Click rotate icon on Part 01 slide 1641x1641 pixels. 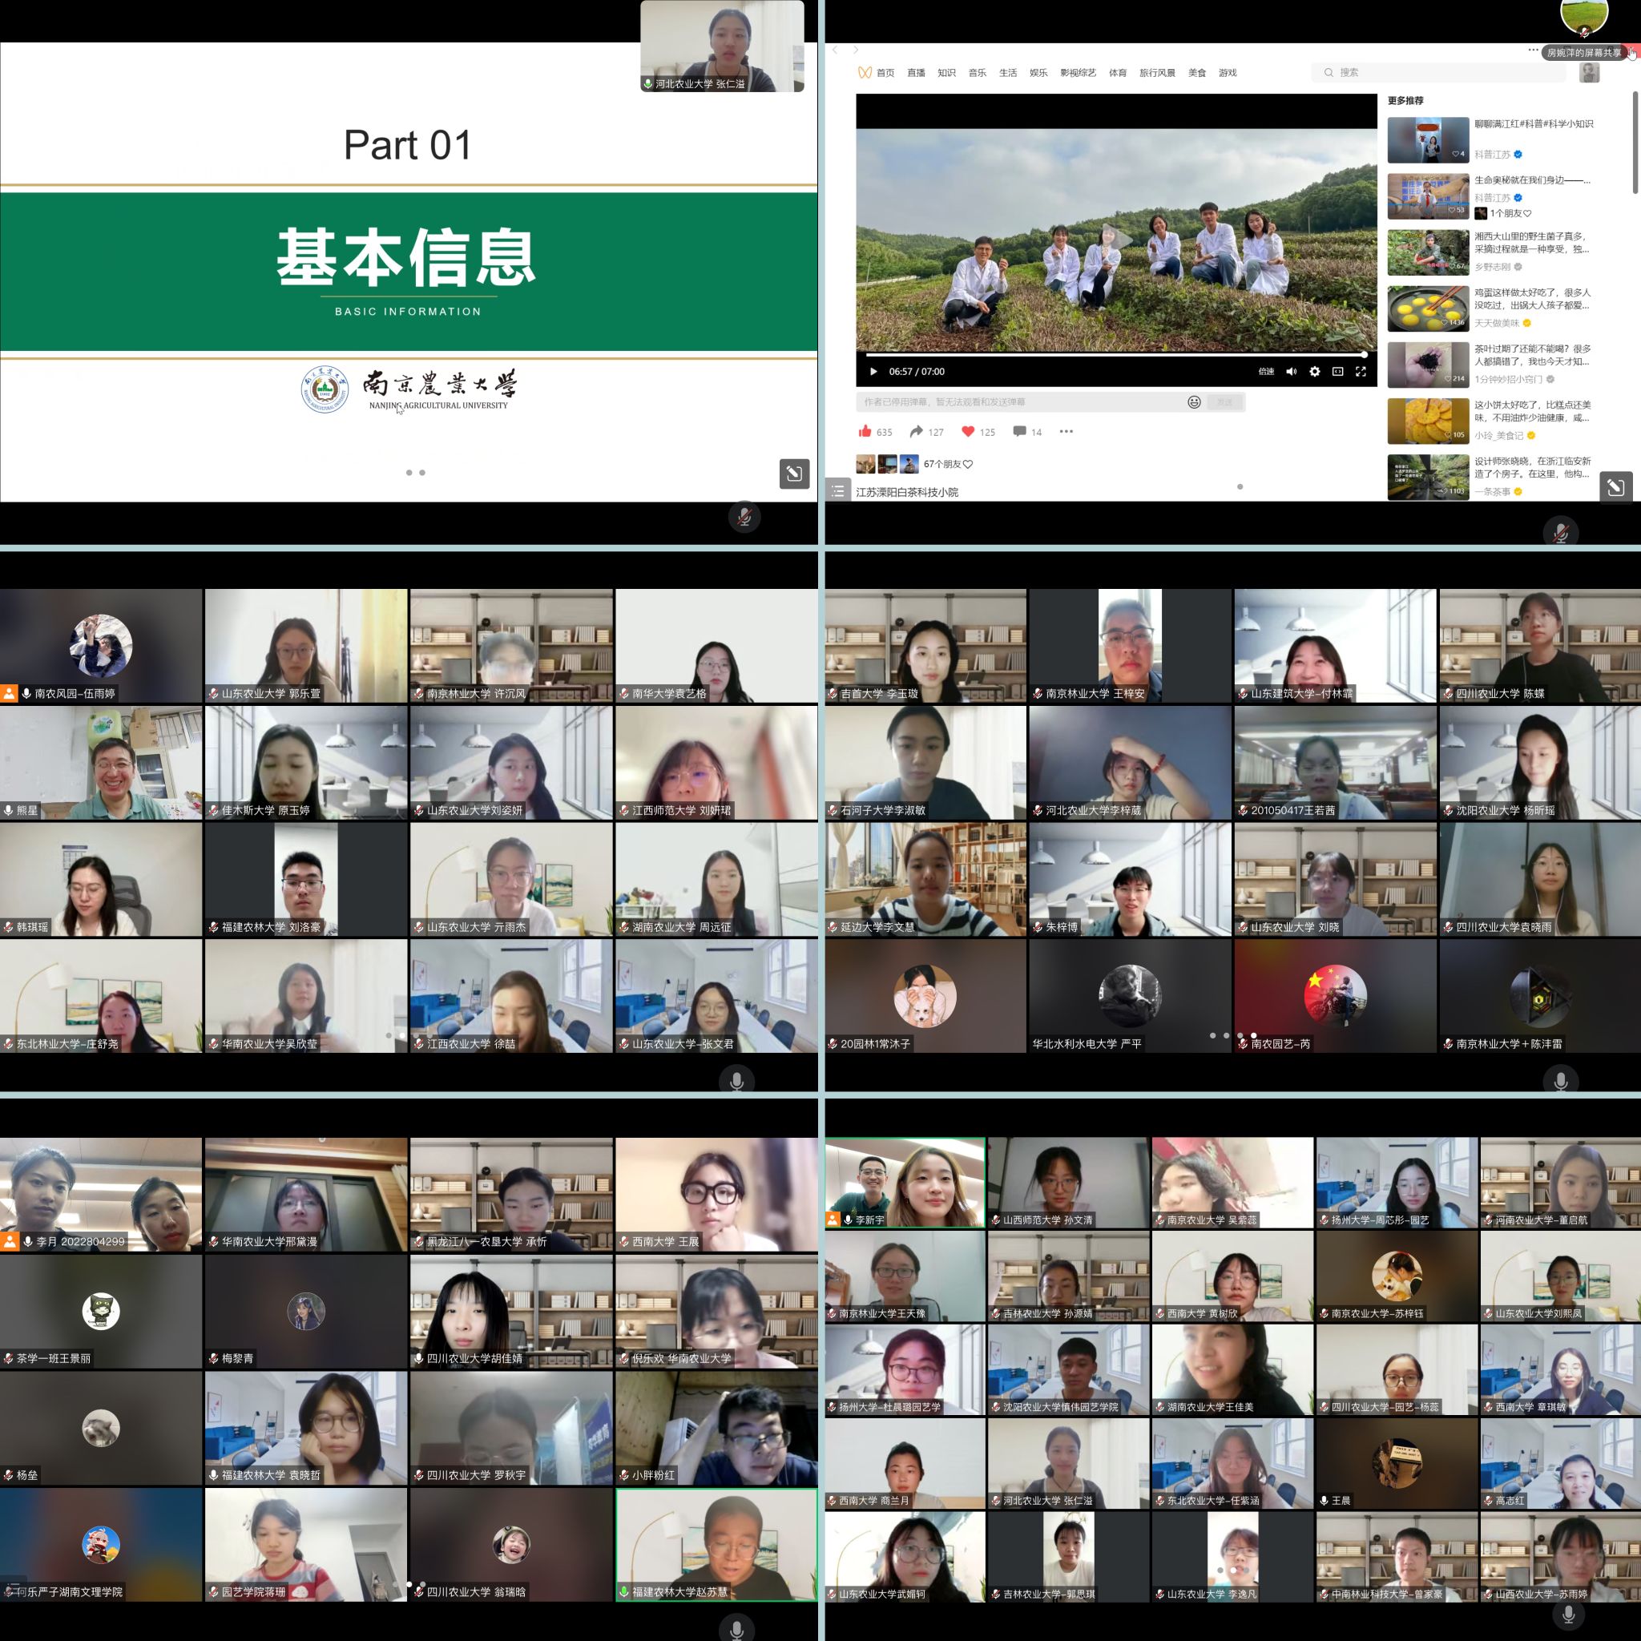pyautogui.click(x=793, y=473)
